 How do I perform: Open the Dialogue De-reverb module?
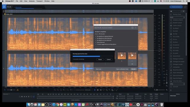pos(178,62)
